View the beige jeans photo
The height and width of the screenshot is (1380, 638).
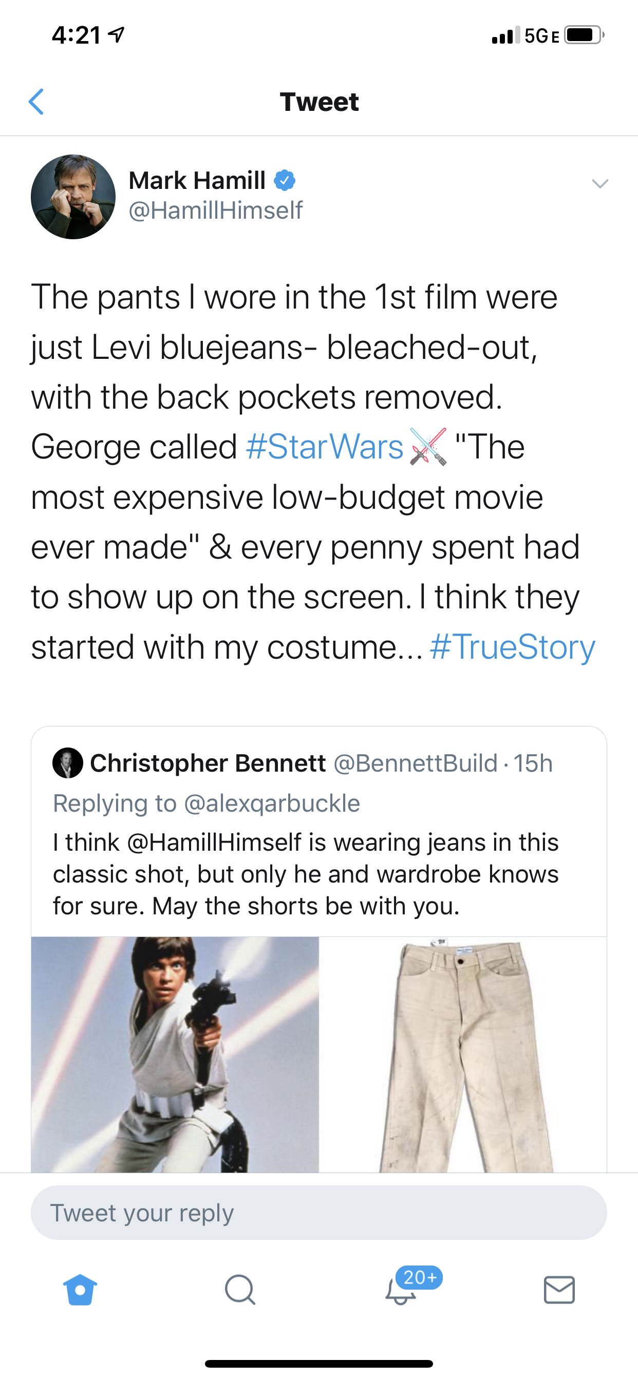464,1054
